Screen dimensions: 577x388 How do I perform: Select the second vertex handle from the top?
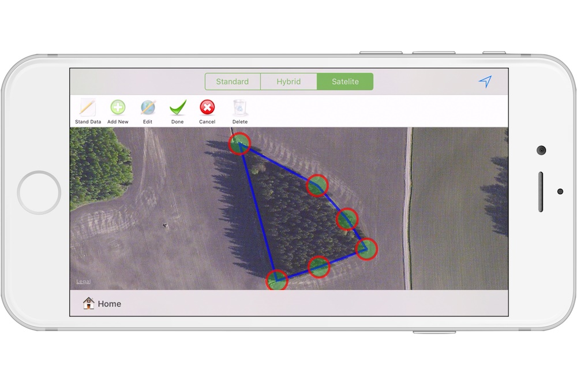[x=317, y=185]
